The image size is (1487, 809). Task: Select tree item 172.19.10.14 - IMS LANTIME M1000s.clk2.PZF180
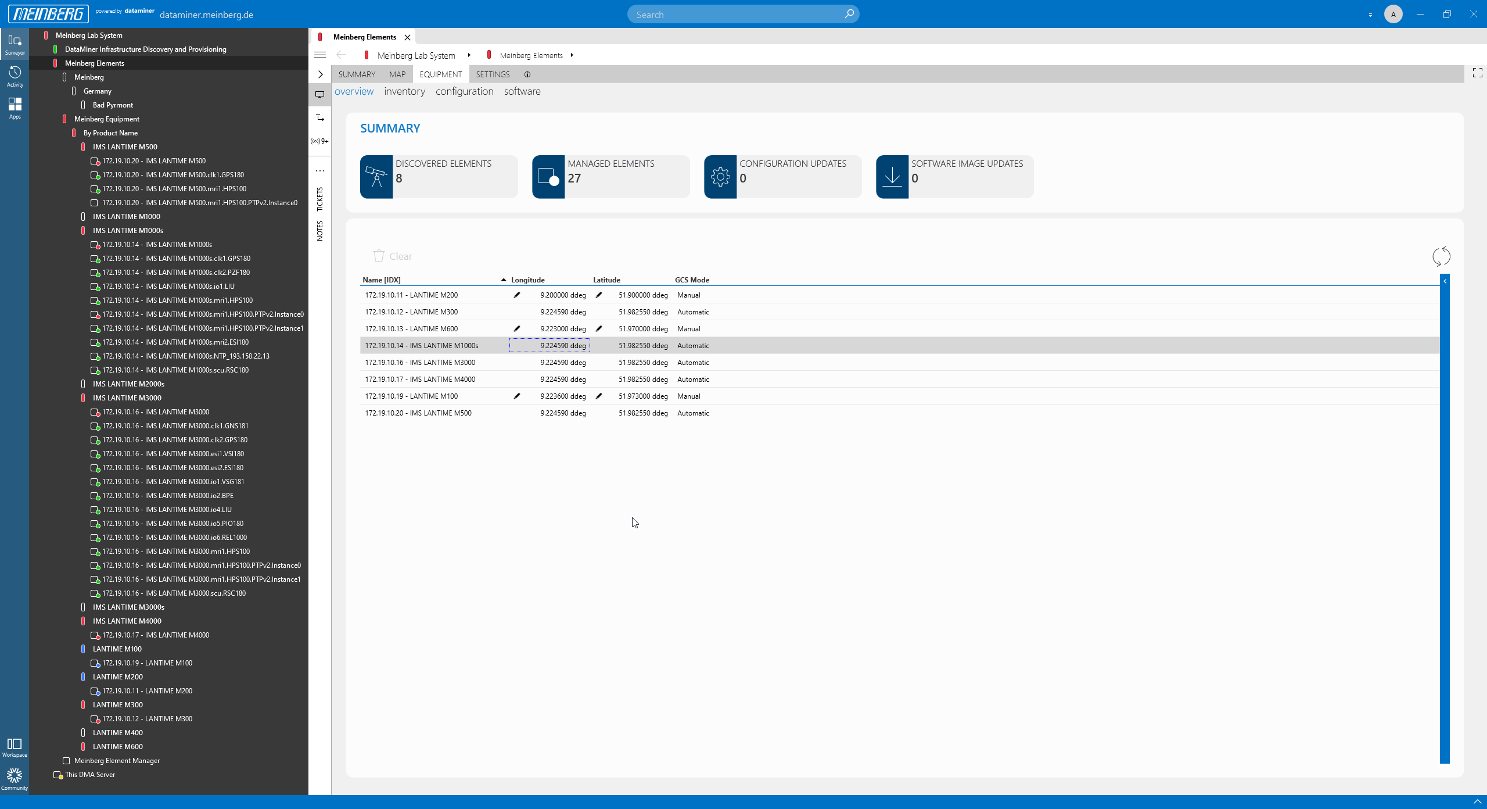[176, 273]
